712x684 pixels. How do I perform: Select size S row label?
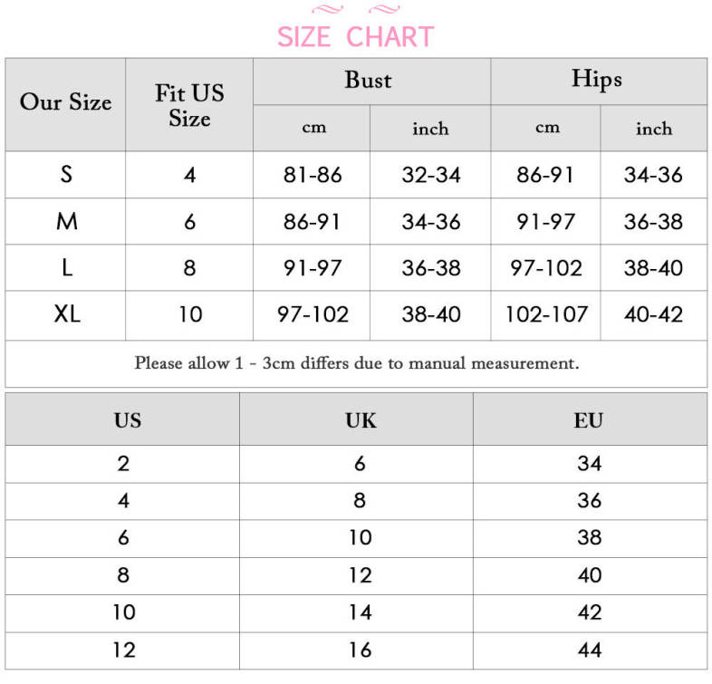[66, 174]
